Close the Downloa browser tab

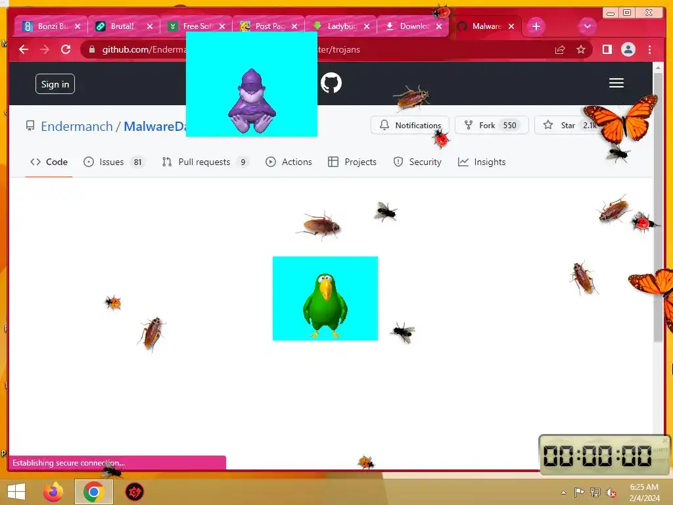438,26
